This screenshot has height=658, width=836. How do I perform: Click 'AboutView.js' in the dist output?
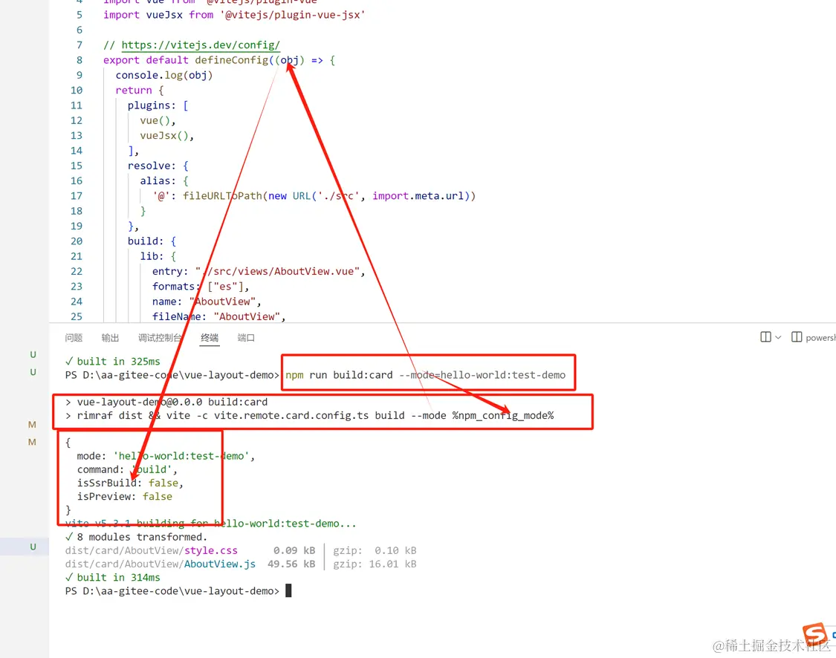pyautogui.click(x=220, y=564)
